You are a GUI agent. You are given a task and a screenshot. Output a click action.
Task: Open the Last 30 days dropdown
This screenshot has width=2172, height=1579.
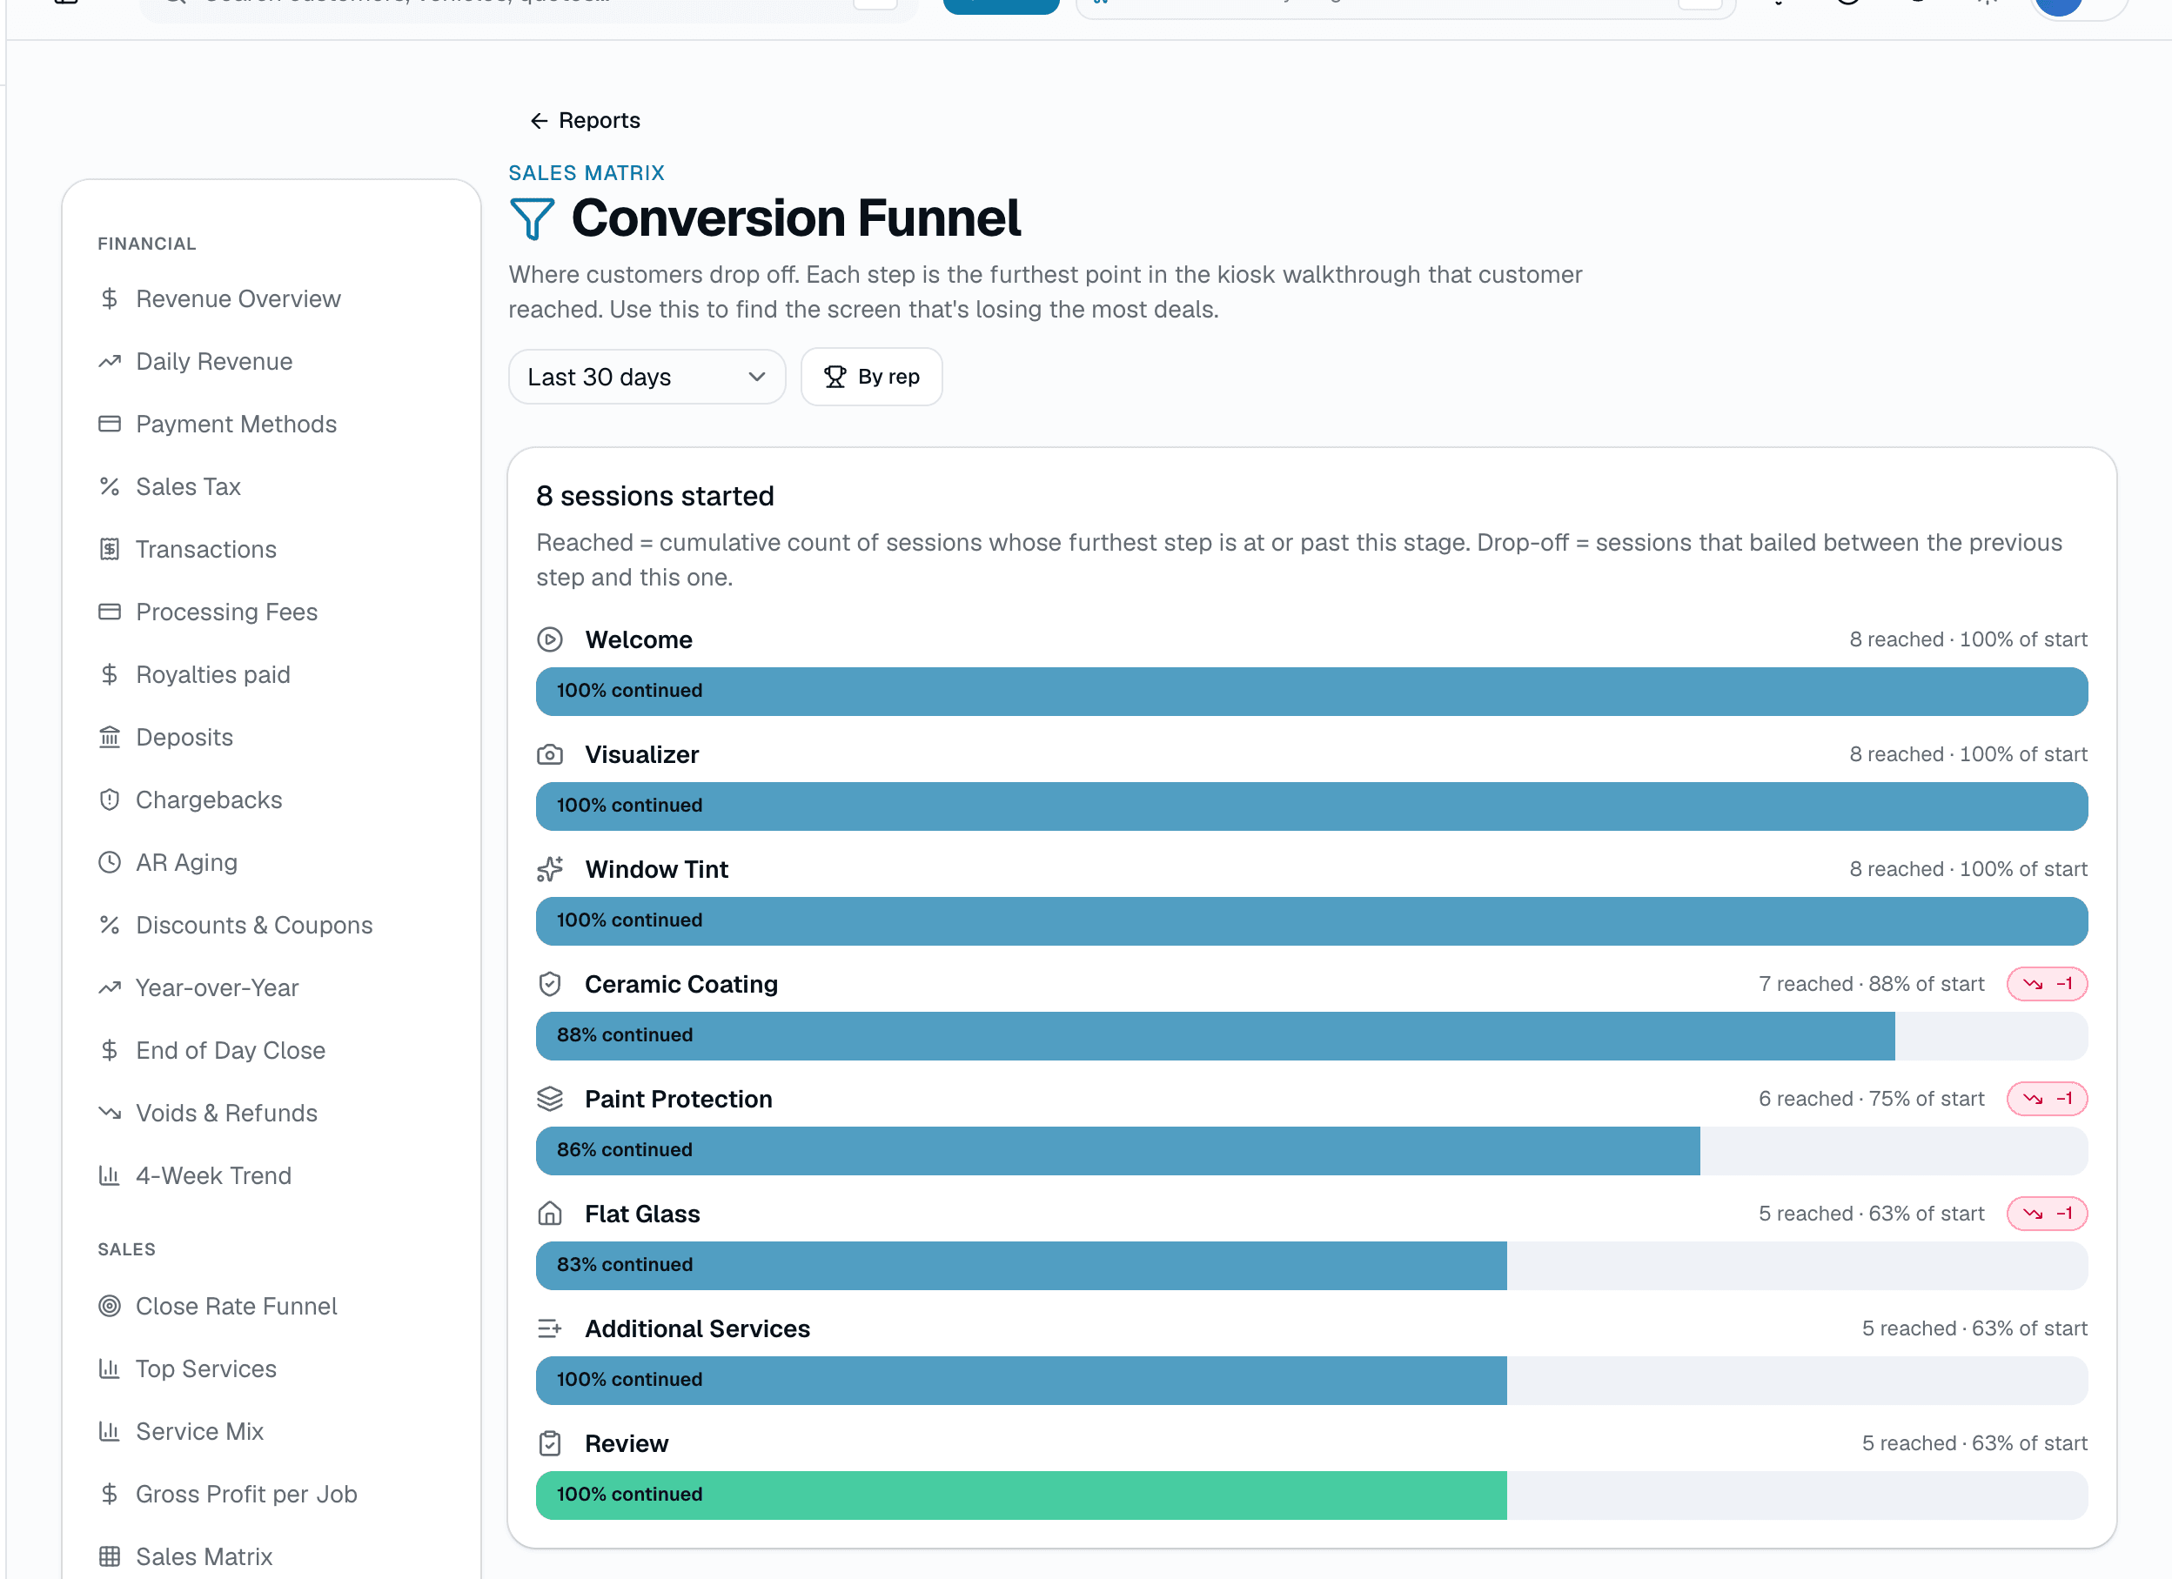(647, 378)
